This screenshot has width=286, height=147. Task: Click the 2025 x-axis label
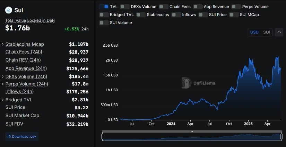248,124
